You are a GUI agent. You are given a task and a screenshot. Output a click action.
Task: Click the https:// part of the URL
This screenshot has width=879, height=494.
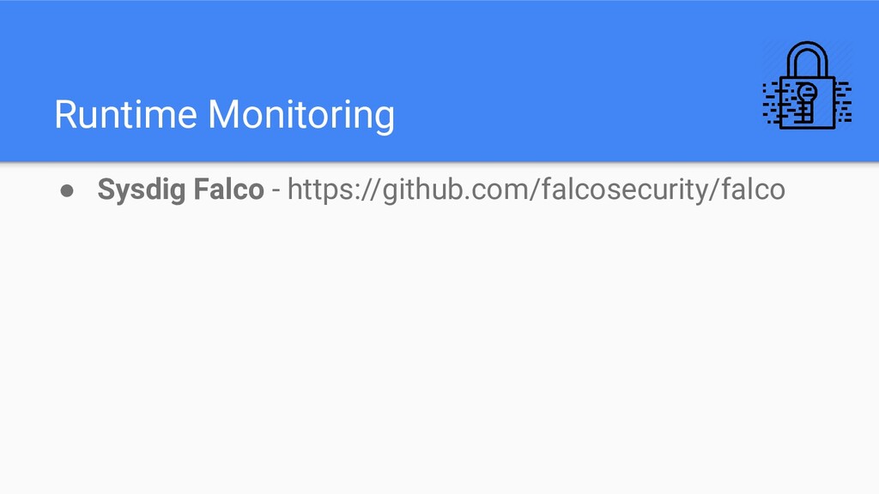tap(334, 190)
